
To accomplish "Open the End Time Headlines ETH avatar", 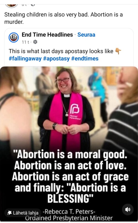I will (14, 38).
